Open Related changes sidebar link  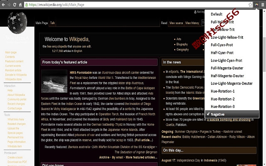(17, 124)
